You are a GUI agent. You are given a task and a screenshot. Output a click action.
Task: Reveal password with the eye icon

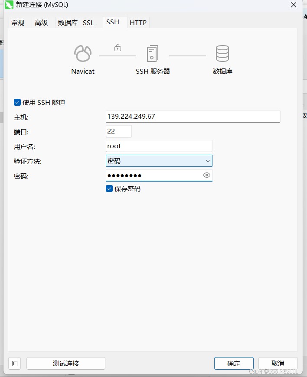[207, 175]
